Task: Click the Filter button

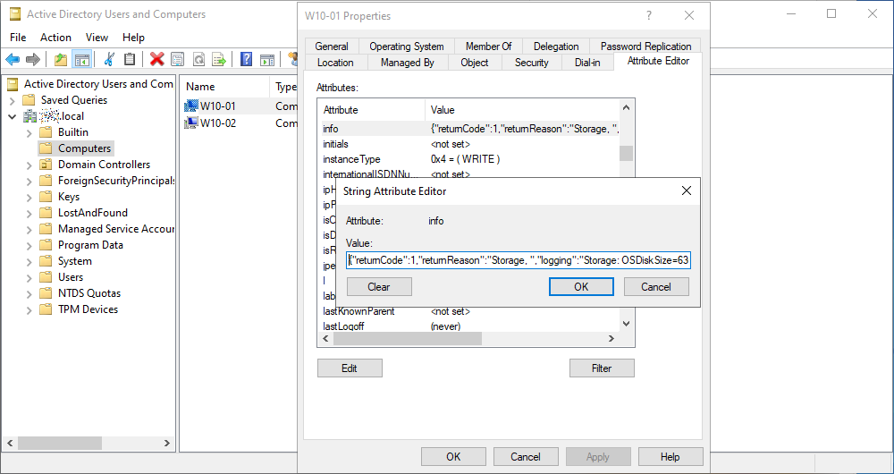Action: (x=602, y=368)
